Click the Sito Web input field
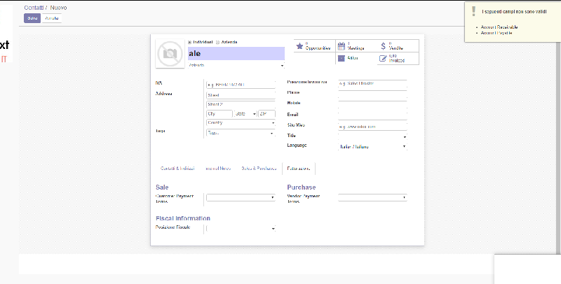The width and height of the screenshot is (561, 284). point(372,127)
